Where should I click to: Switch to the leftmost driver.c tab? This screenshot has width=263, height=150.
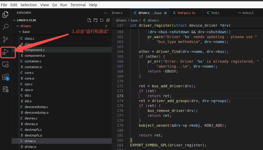120,13
